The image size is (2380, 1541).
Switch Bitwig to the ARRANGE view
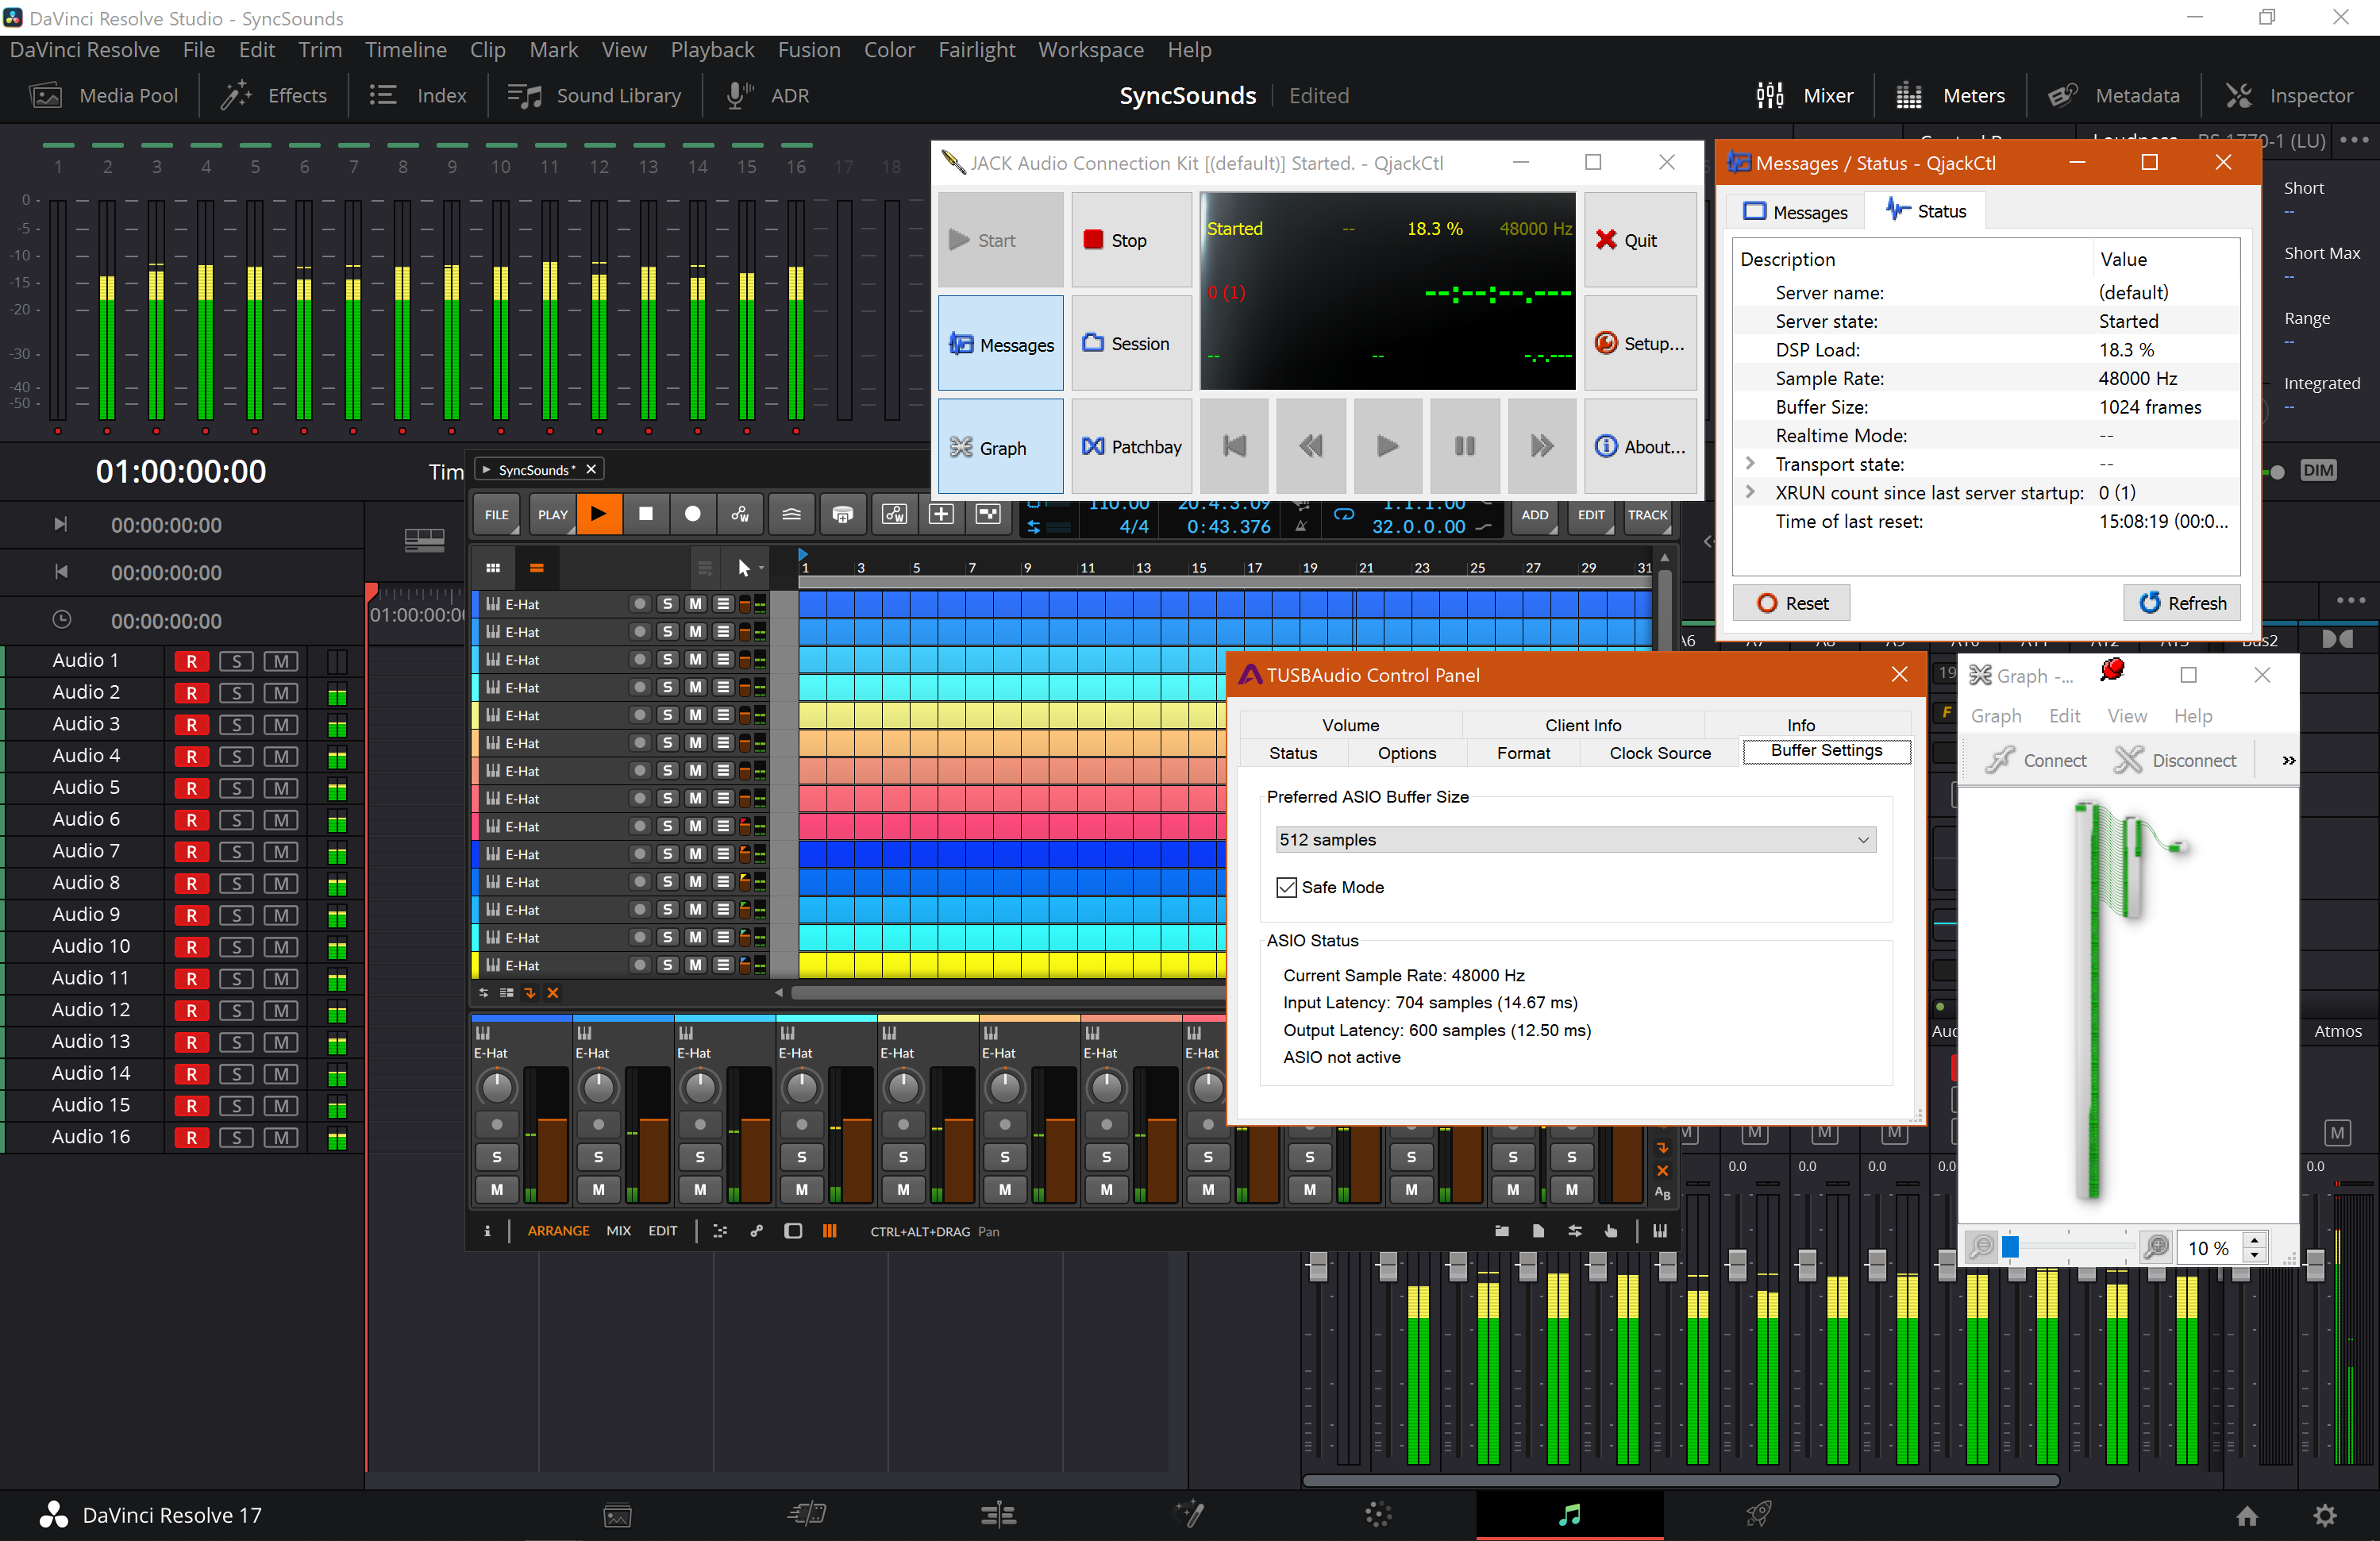click(558, 1231)
